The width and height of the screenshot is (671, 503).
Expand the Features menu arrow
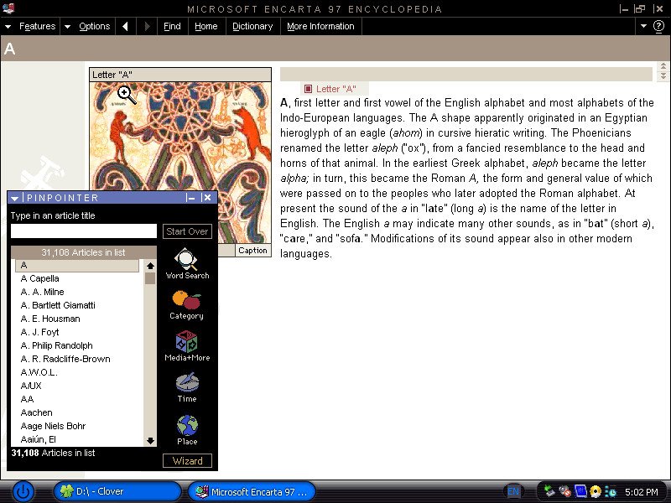[8, 27]
